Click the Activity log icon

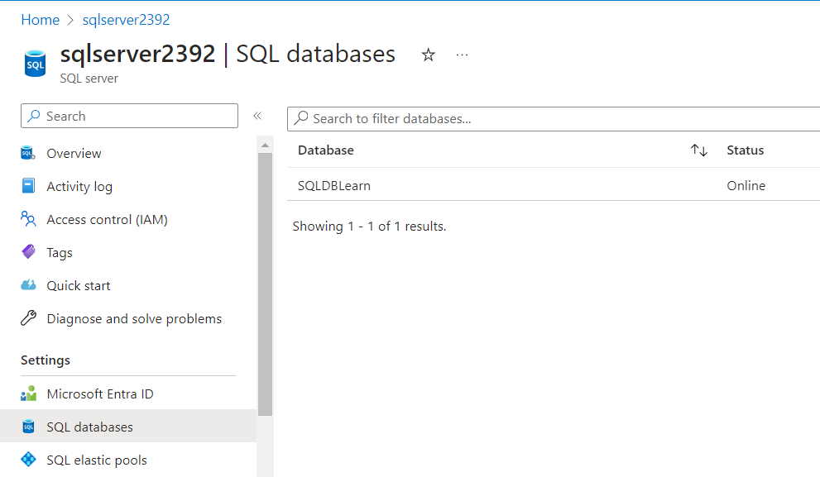pyautogui.click(x=28, y=186)
